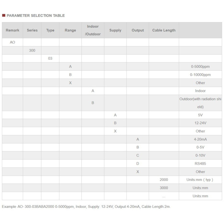The width and height of the screenshot is (224, 224).
Task: Click the example AO-300-03BABA2000 text line
Action: coord(86,207)
